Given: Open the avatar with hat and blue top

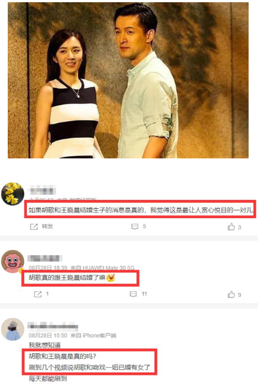Looking at the screenshot, I should pyautogui.click(x=13, y=329).
